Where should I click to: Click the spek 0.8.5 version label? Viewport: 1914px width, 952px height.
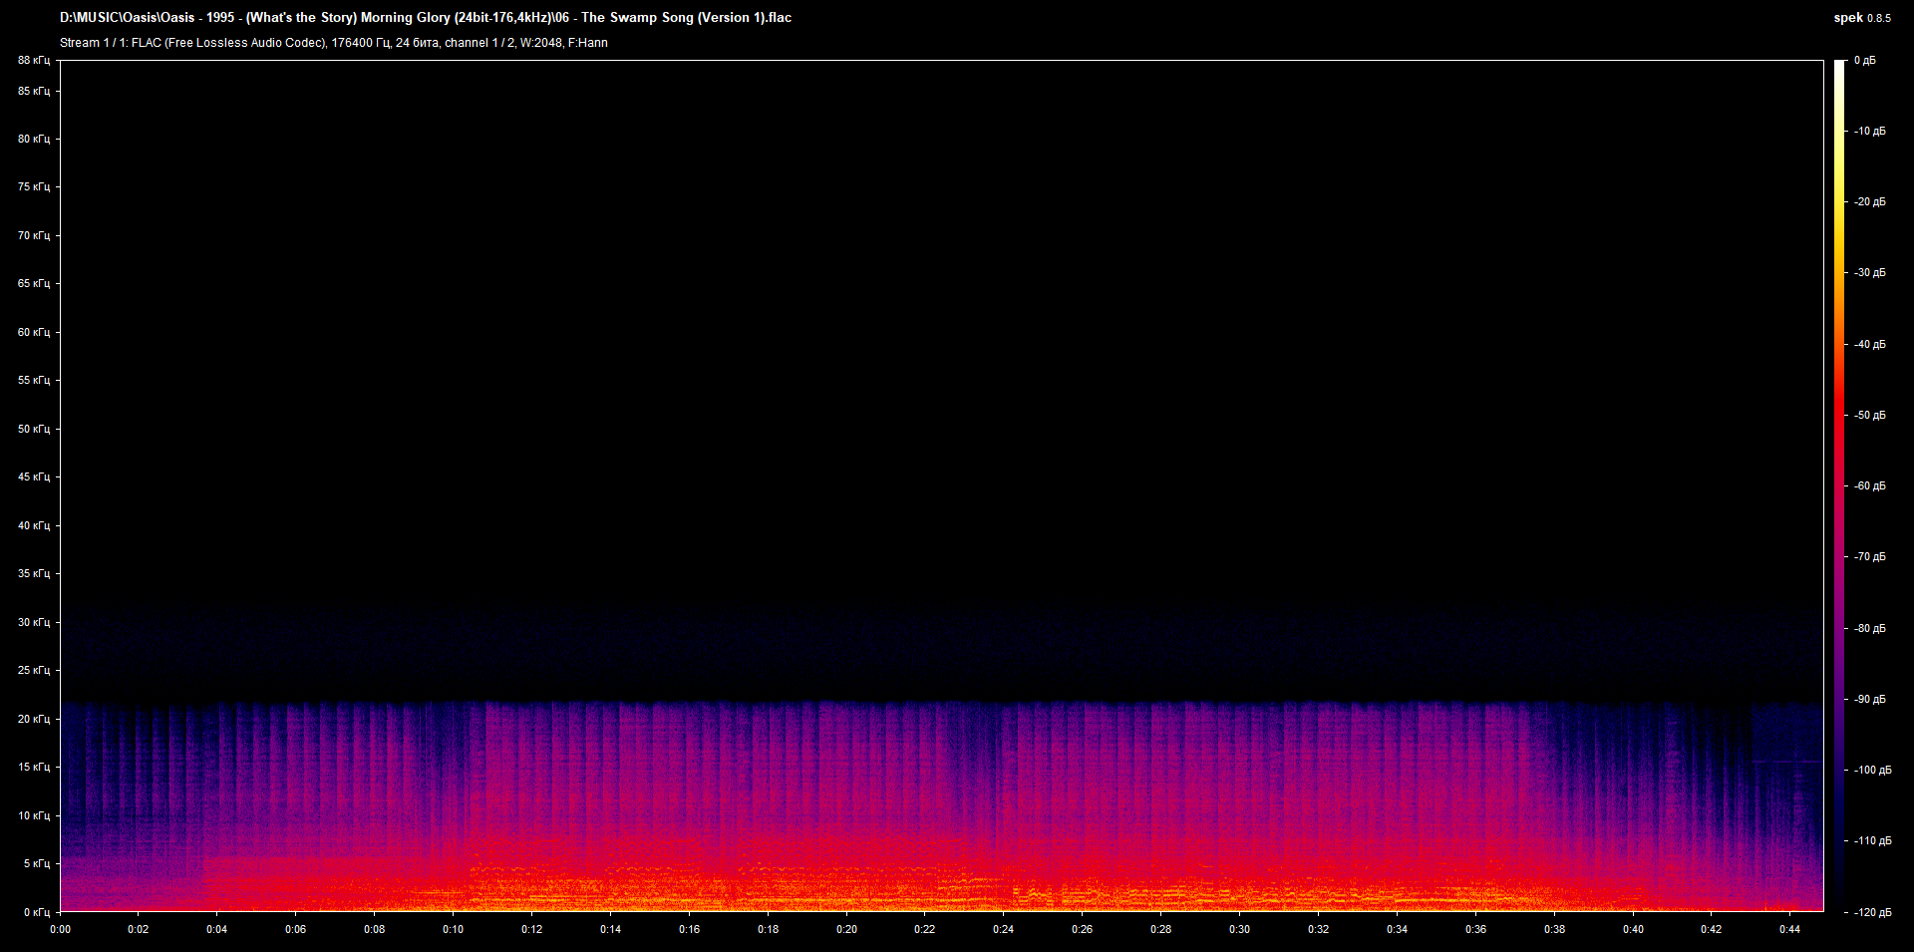click(x=1862, y=18)
